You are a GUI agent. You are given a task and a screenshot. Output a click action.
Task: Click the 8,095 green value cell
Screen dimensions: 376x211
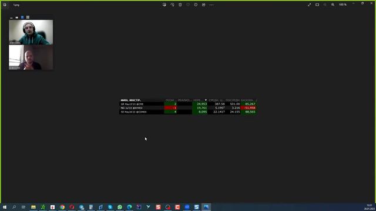pyautogui.click(x=200, y=112)
